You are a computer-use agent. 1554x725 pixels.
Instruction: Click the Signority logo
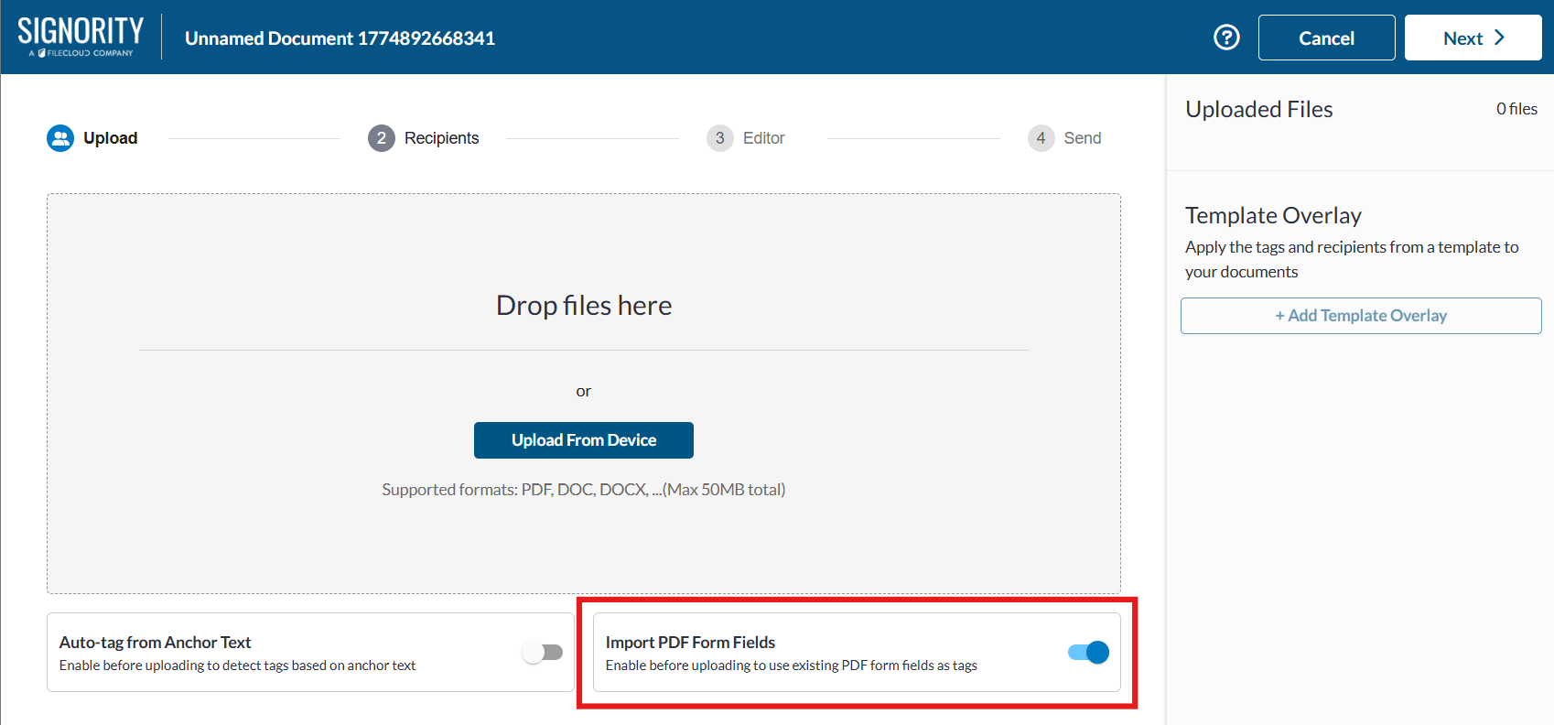(x=81, y=37)
